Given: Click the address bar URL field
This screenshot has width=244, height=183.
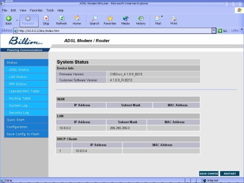Looking at the screenshot, I should pyautogui.click(x=113, y=30).
